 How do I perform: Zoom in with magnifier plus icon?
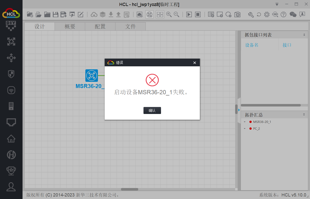coord(169,14)
